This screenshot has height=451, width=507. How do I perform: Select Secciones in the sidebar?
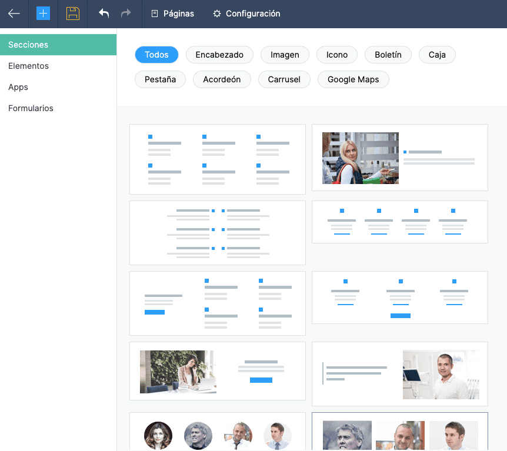tap(58, 45)
